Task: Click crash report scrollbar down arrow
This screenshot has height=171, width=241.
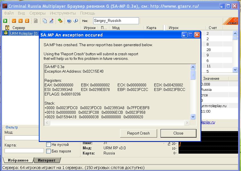Action: 193,117
